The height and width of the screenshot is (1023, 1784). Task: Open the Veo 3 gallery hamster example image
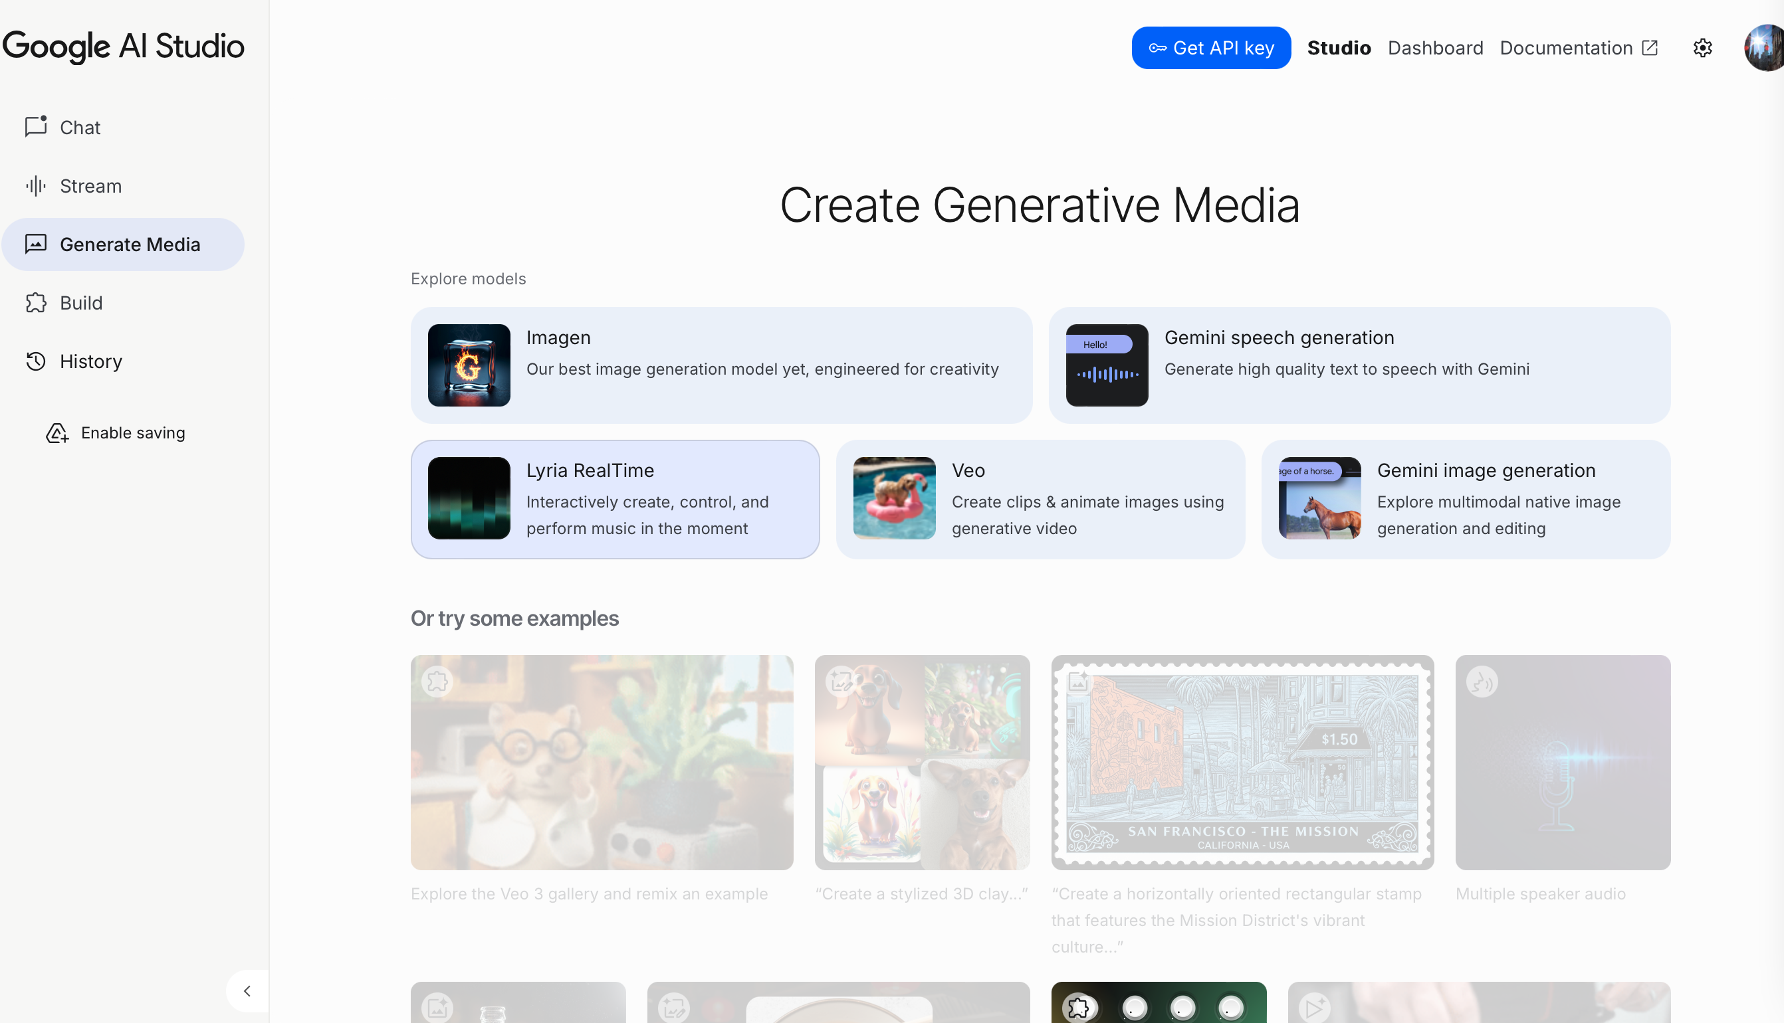602,763
